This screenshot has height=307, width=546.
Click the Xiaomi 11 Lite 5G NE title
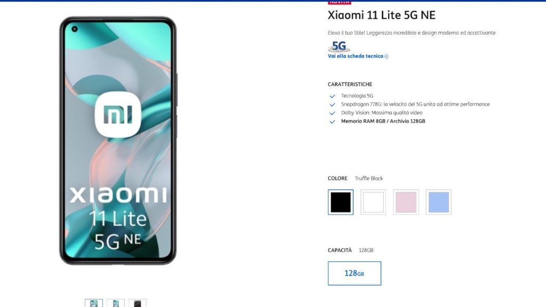(382, 15)
